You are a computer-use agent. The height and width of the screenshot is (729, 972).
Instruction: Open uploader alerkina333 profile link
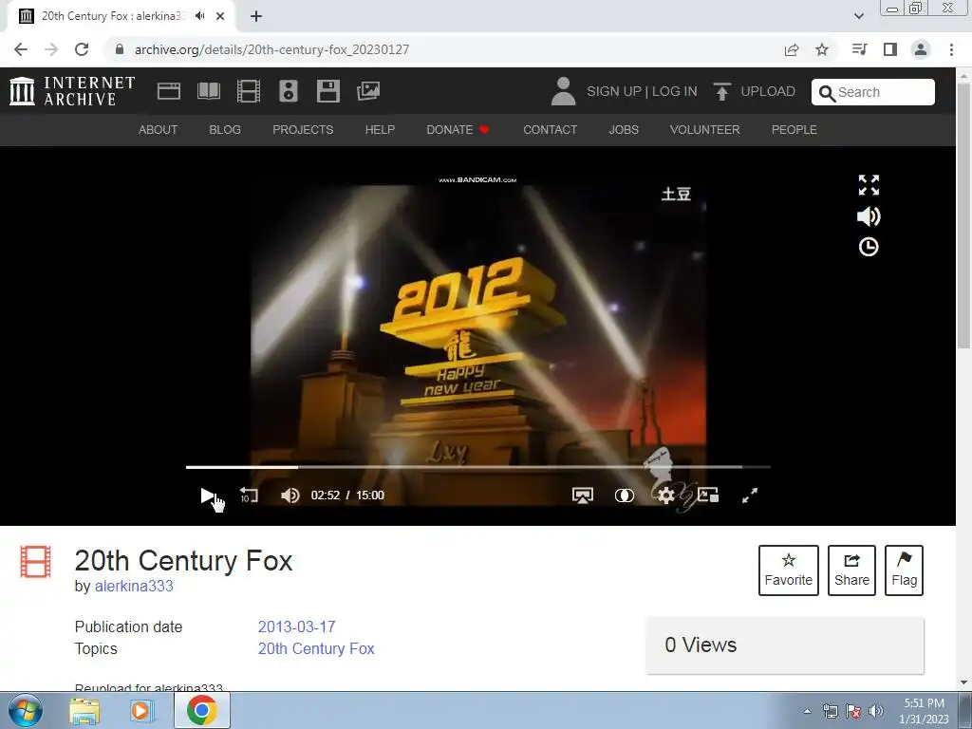134,586
